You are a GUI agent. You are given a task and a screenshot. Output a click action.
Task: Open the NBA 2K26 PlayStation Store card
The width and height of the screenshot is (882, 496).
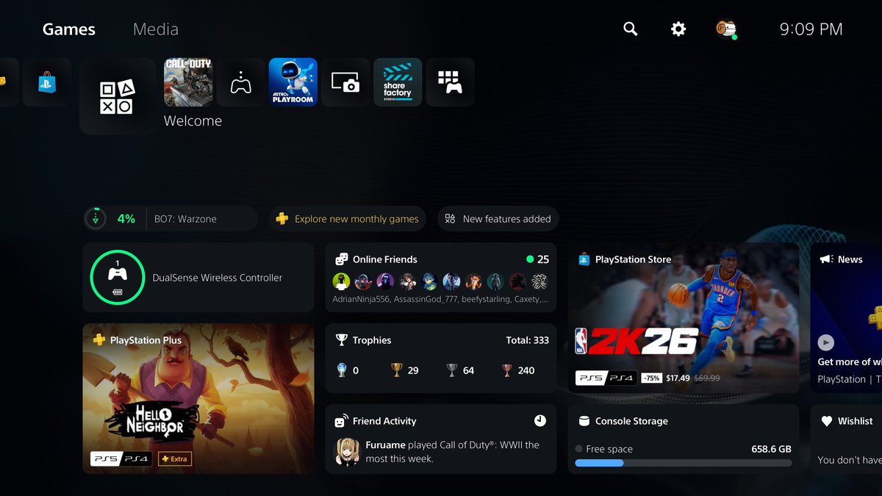(684, 318)
